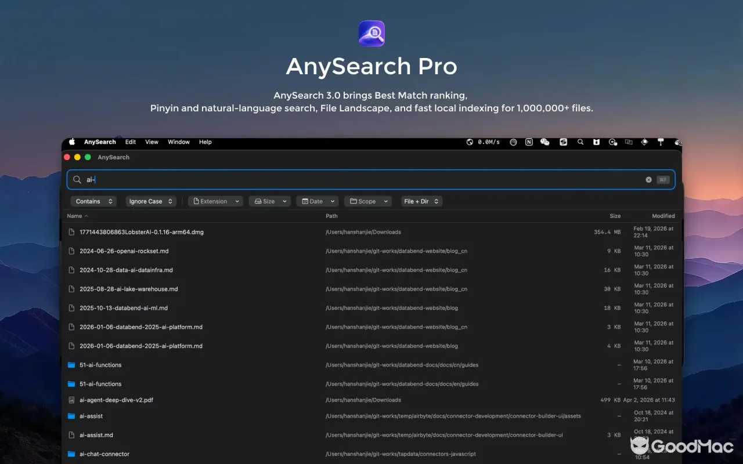Click the search input field containing ai-

tap(371, 180)
